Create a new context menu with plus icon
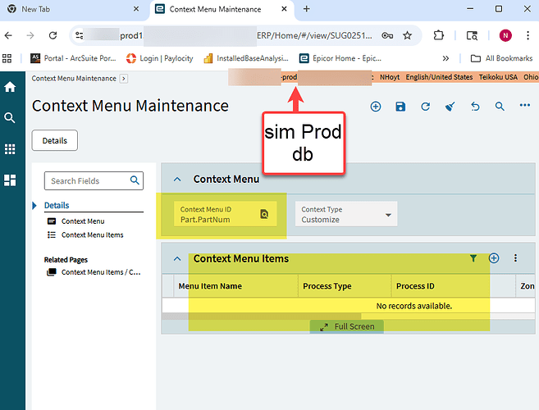 click(376, 107)
